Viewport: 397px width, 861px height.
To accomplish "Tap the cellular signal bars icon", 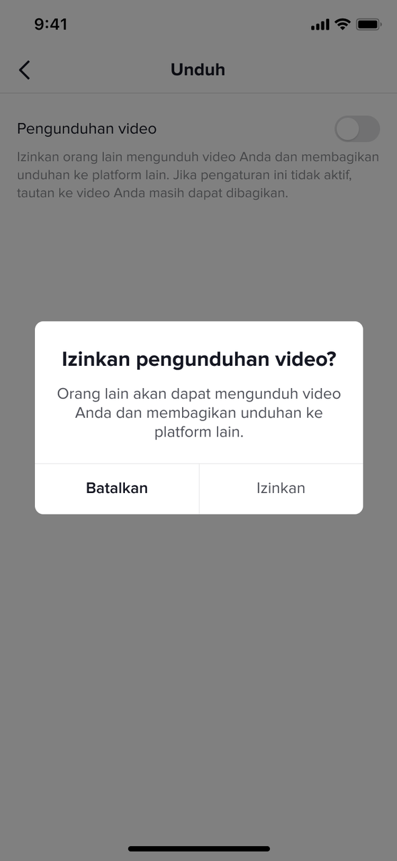I will click(320, 25).
